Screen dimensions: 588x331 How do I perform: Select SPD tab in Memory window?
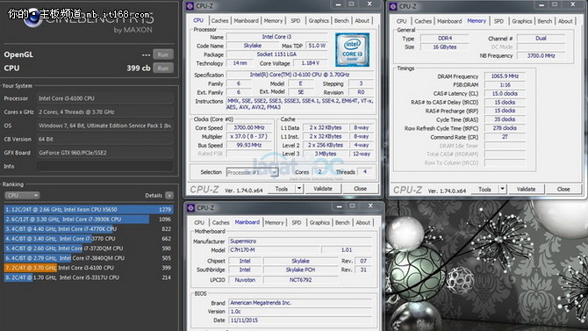tap(498, 21)
